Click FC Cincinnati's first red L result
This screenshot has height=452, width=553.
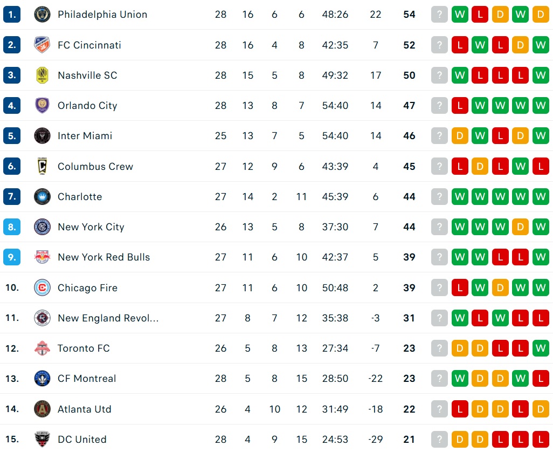coord(460,45)
